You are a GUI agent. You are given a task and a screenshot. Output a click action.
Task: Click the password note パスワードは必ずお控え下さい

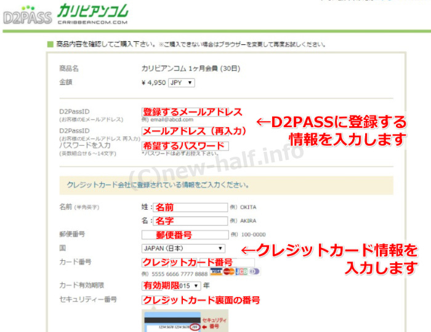click(180, 153)
